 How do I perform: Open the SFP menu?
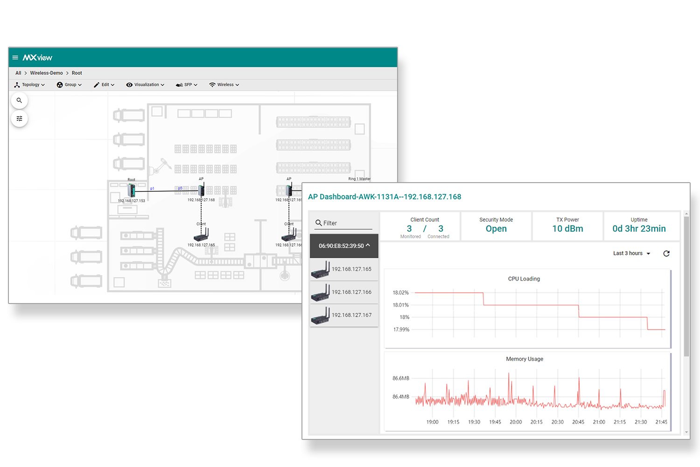coord(187,85)
